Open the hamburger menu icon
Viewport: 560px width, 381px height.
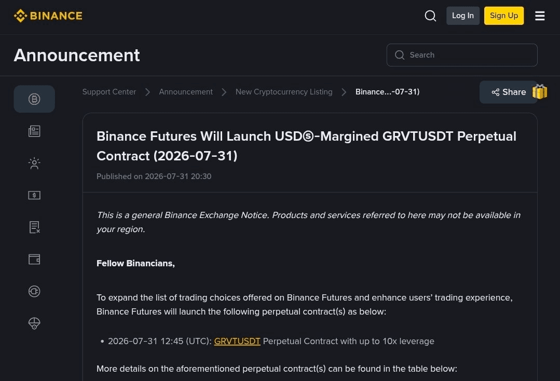[x=540, y=16]
